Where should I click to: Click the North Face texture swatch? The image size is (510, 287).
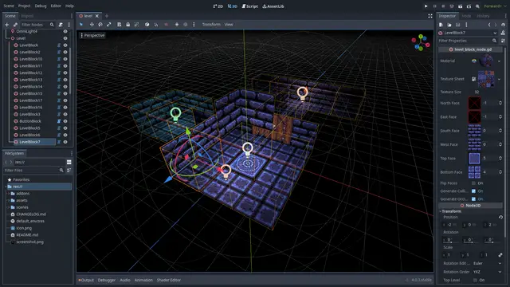click(474, 103)
